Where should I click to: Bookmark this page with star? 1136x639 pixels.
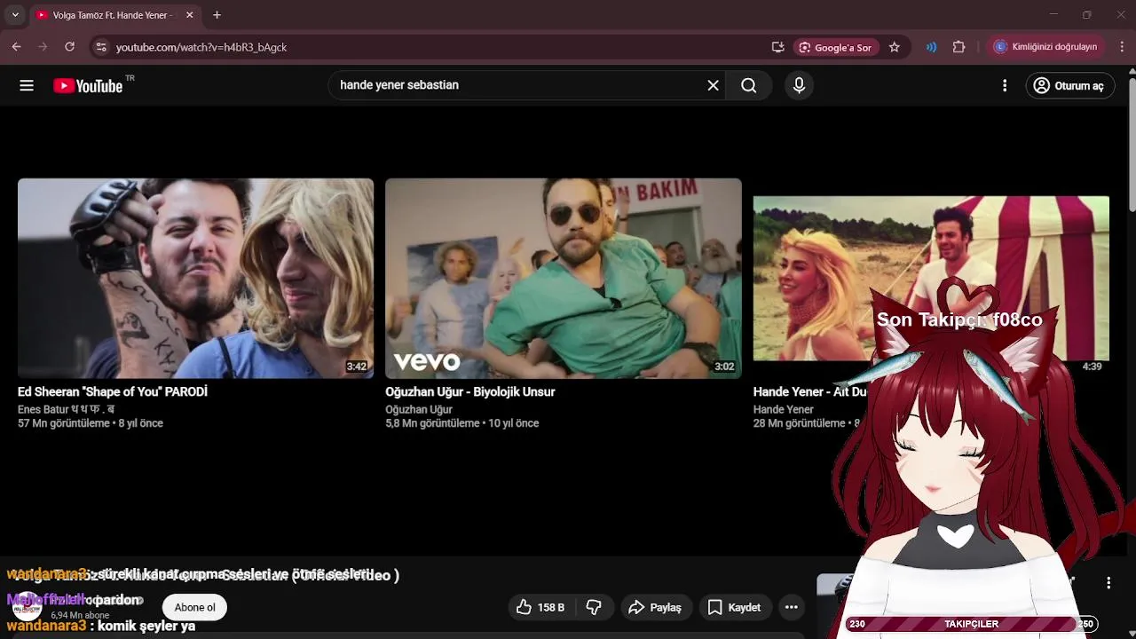click(x=895, y=47)
